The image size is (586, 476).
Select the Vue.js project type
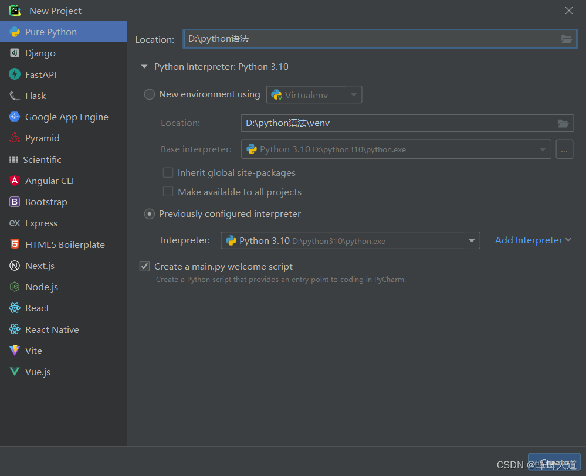click(x=63, y=372)
